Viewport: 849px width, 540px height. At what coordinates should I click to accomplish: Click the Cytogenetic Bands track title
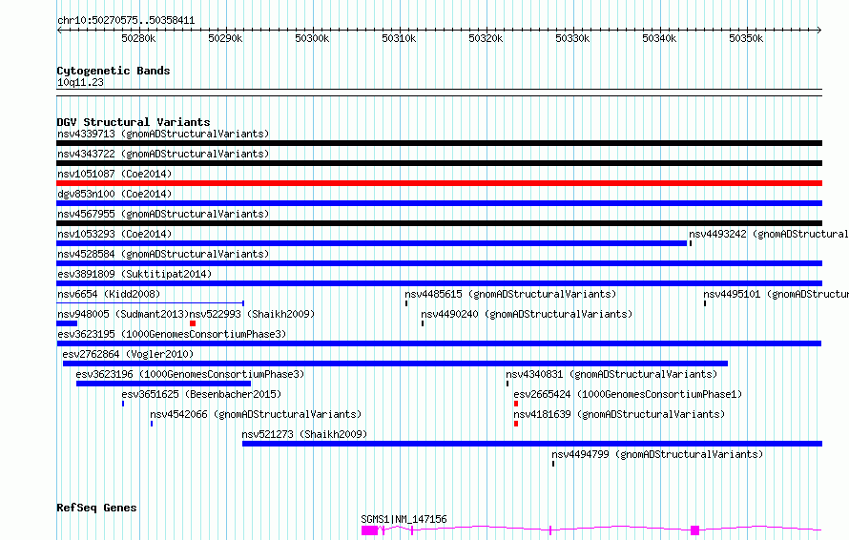pyautogui.click(x=114, y=71)
